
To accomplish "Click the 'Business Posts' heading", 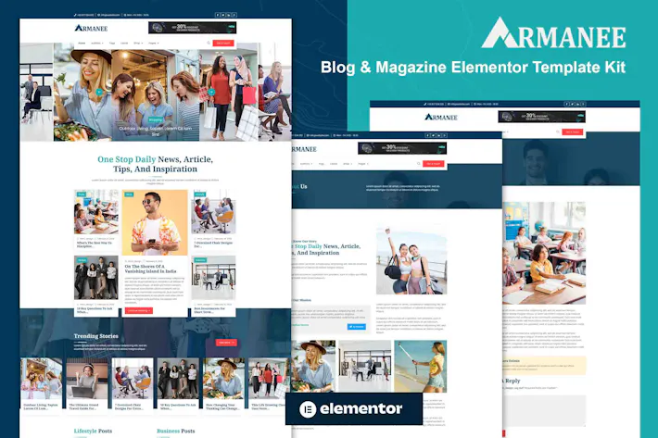I will pos(176,431).
